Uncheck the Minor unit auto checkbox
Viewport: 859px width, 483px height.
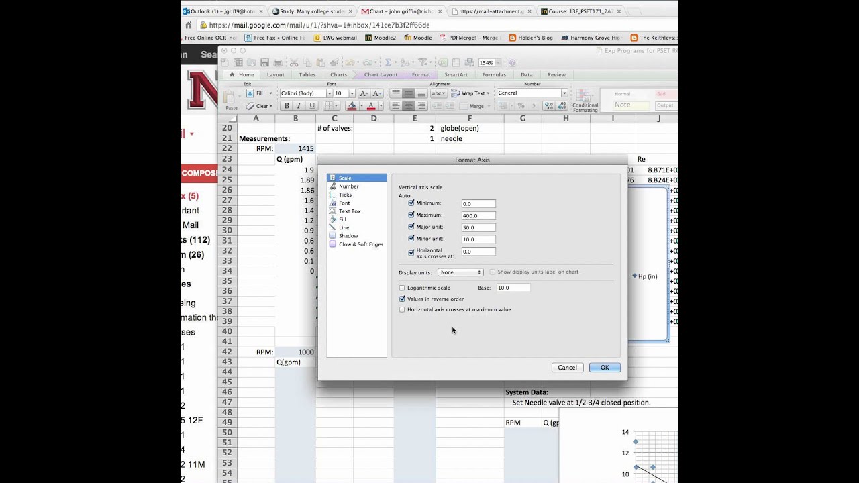click(x=411, y=239)
